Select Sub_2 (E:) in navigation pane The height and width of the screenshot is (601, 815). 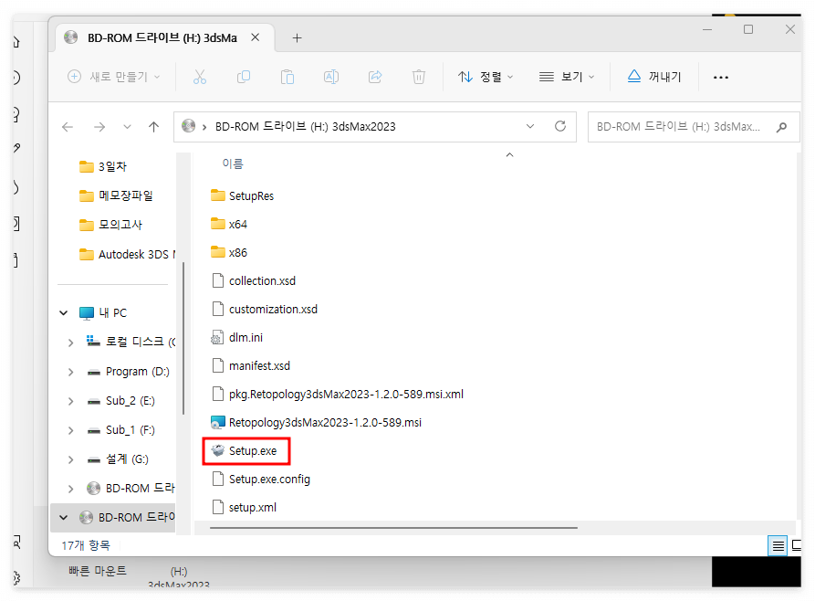pos(120,401)
